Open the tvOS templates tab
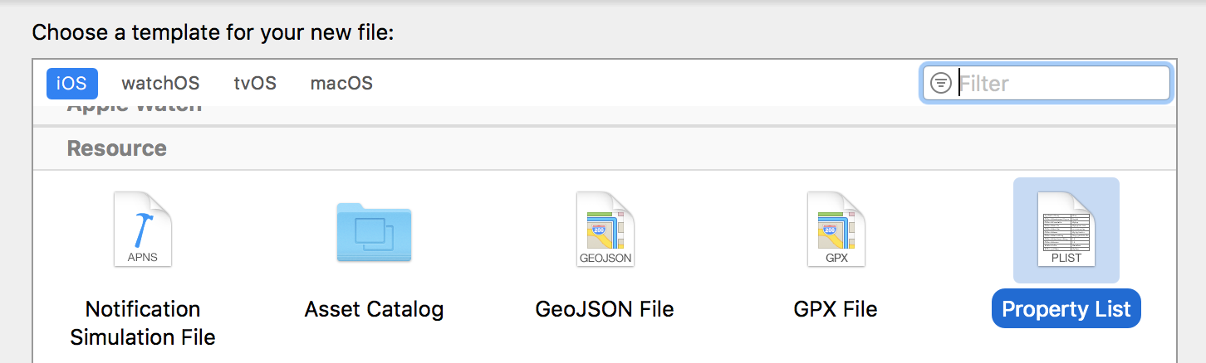Viewport: 1206px width, 363px height. [255, 83]
